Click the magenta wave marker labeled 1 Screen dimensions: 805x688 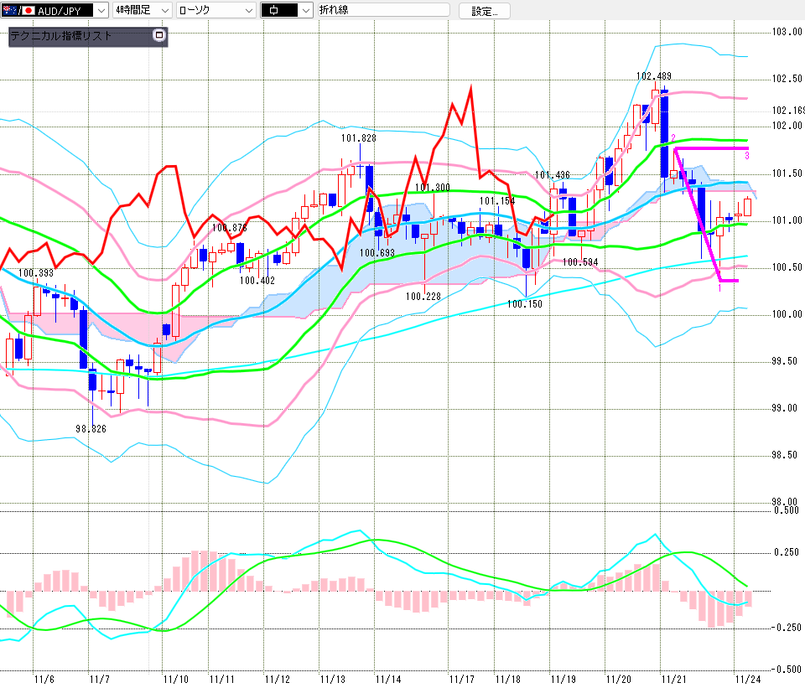[720, 287]
